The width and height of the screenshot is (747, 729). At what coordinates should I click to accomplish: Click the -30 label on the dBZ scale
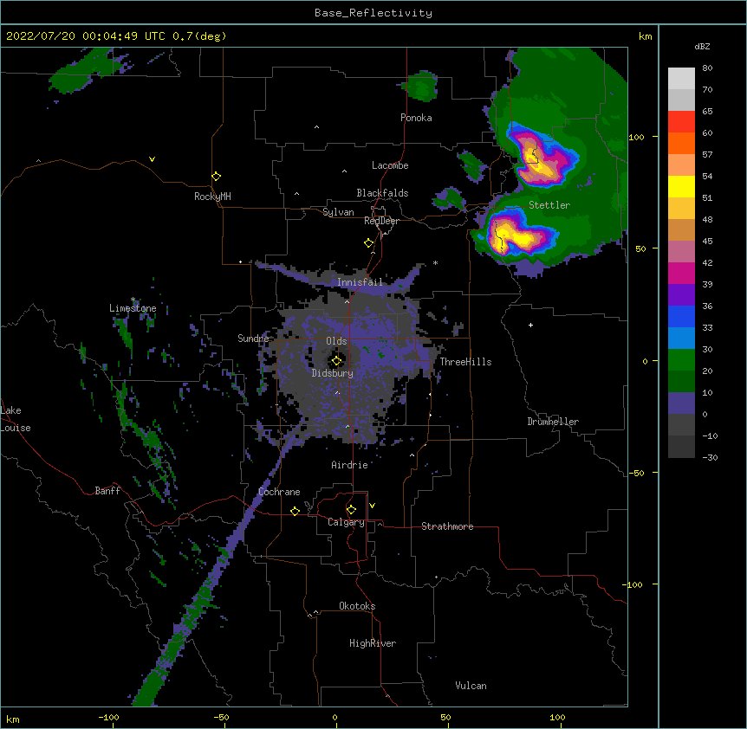[710, 457]
